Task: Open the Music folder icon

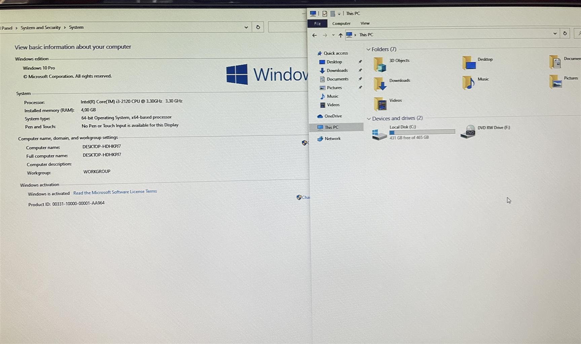Action: 468,82
